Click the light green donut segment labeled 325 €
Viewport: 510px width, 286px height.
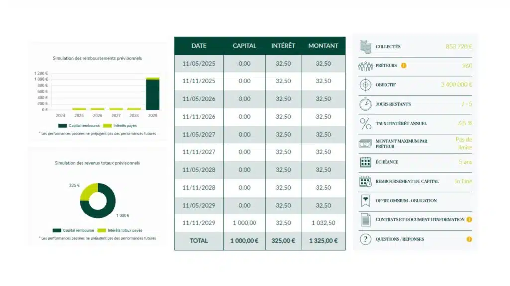(87, 191)
